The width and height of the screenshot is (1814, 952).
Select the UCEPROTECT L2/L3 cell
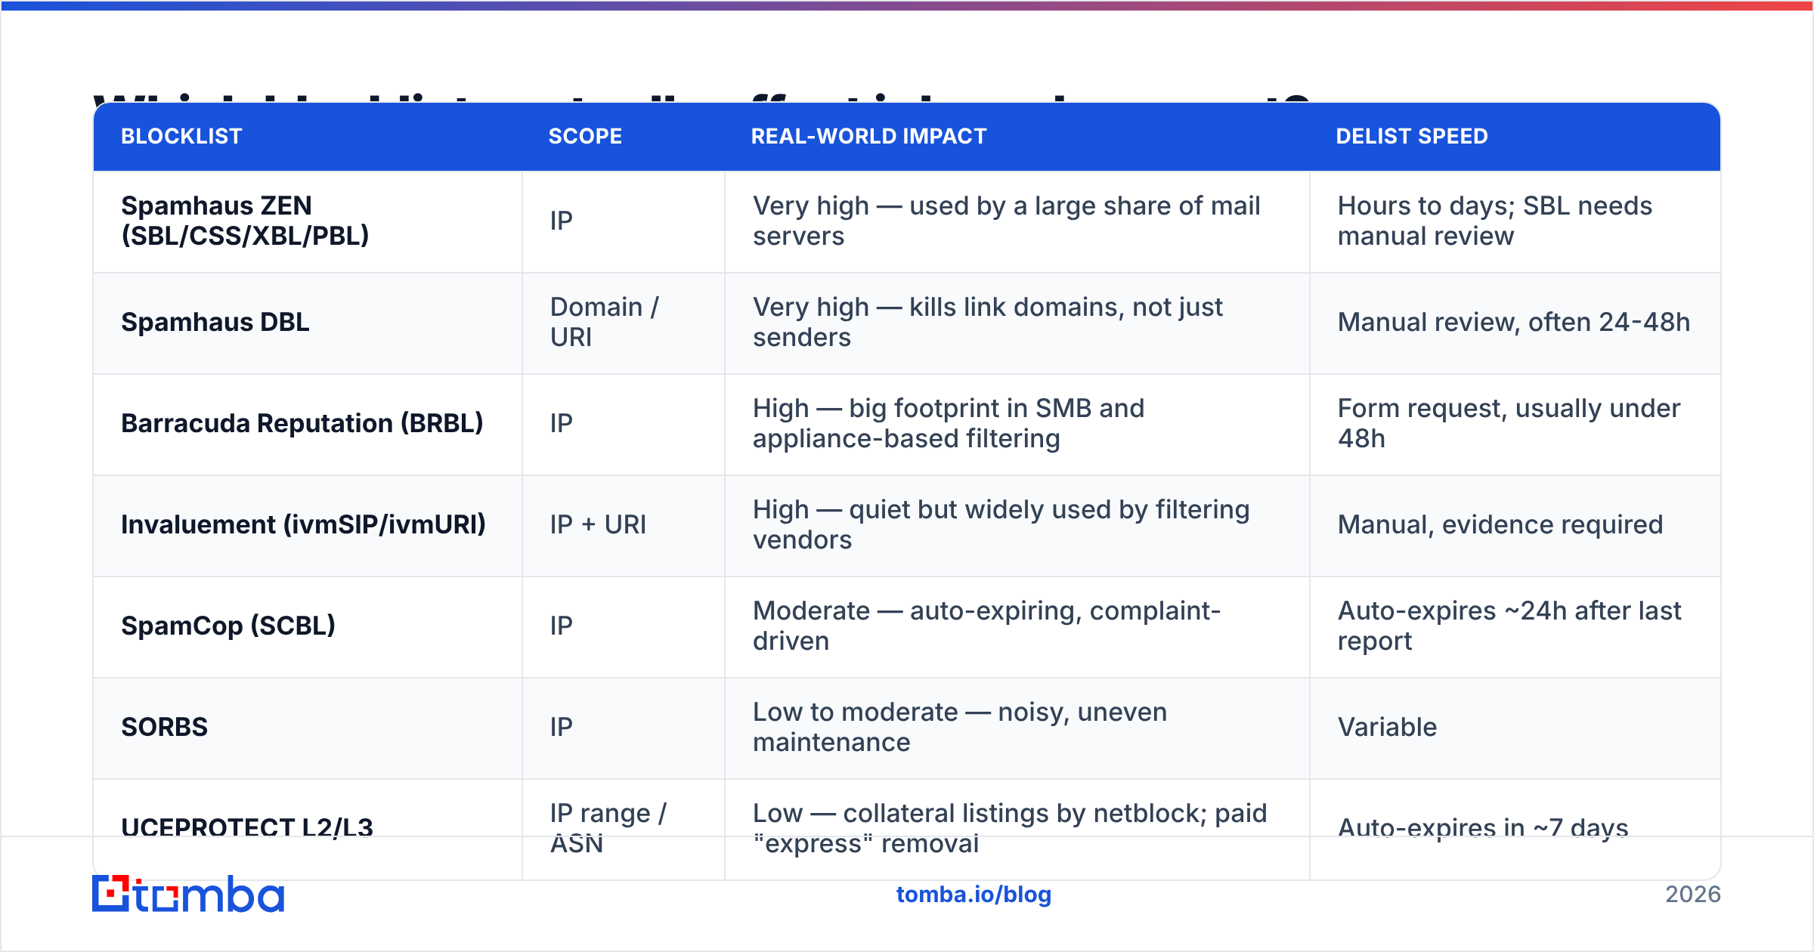[308, 829]
